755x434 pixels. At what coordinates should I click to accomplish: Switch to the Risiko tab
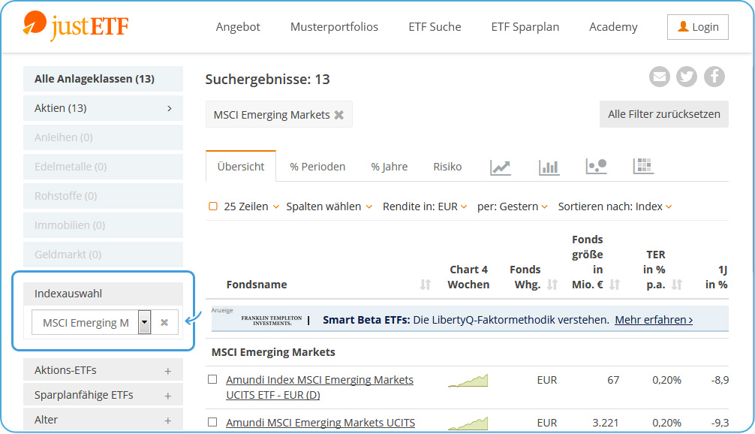coord(447,167)
